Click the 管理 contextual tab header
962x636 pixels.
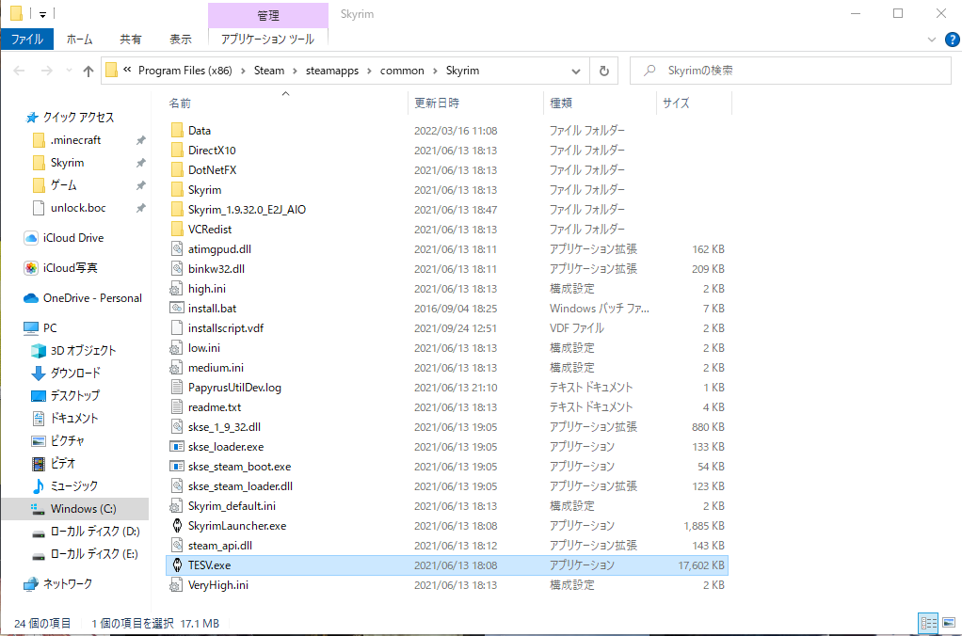coord(268,15)
